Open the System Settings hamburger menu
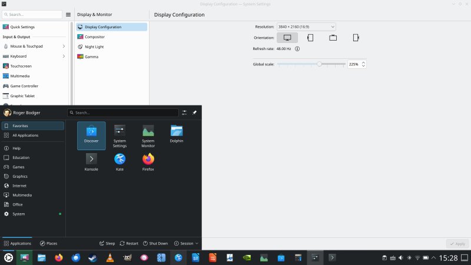471x265 pixels. click(68, 14)
